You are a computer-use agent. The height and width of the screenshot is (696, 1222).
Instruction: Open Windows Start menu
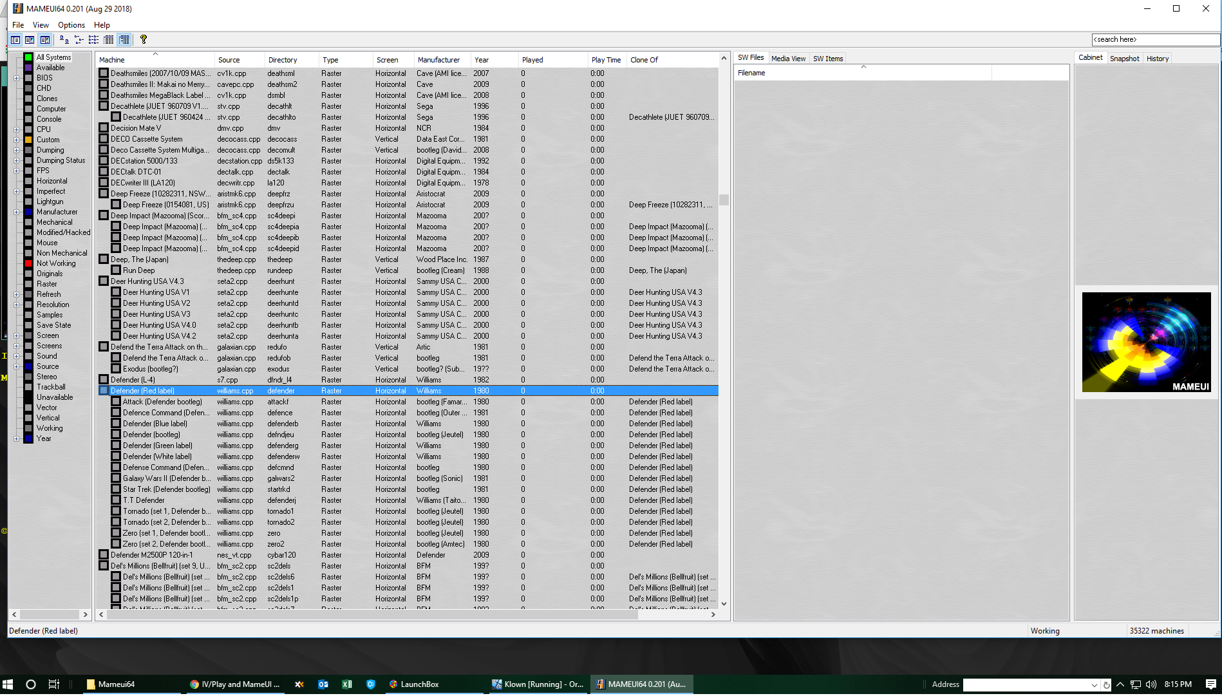point(8,684)
